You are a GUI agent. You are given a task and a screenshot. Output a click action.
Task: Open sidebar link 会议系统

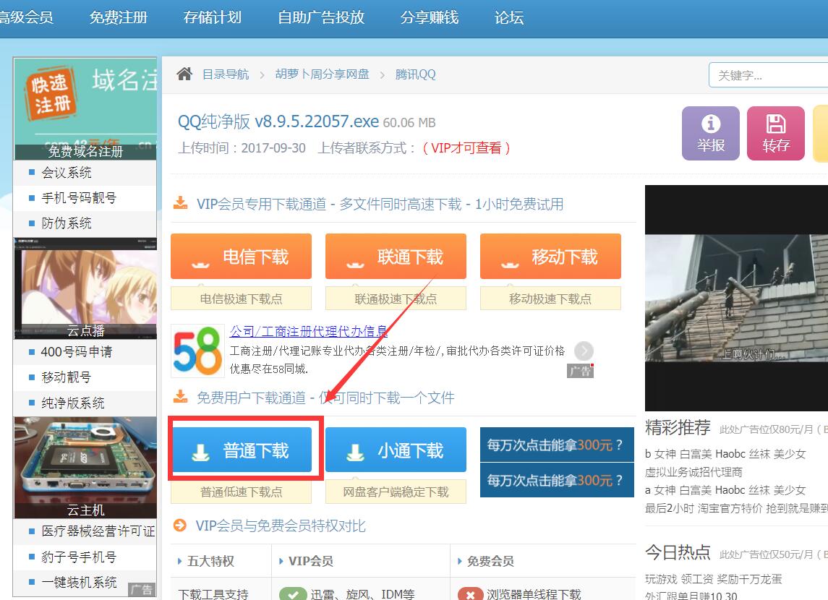[67, 173]
